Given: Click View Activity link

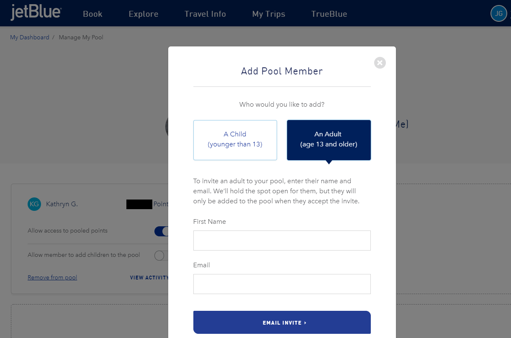Looking at the screenshot, I should tap(149, 277).
